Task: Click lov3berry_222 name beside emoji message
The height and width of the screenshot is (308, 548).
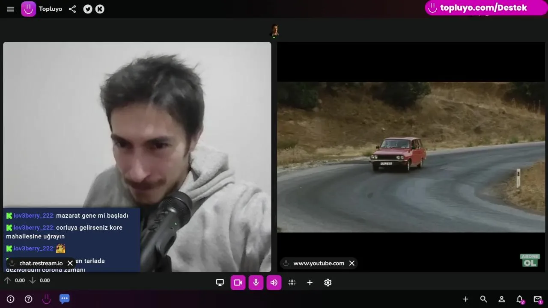Action: coord(34,249)
